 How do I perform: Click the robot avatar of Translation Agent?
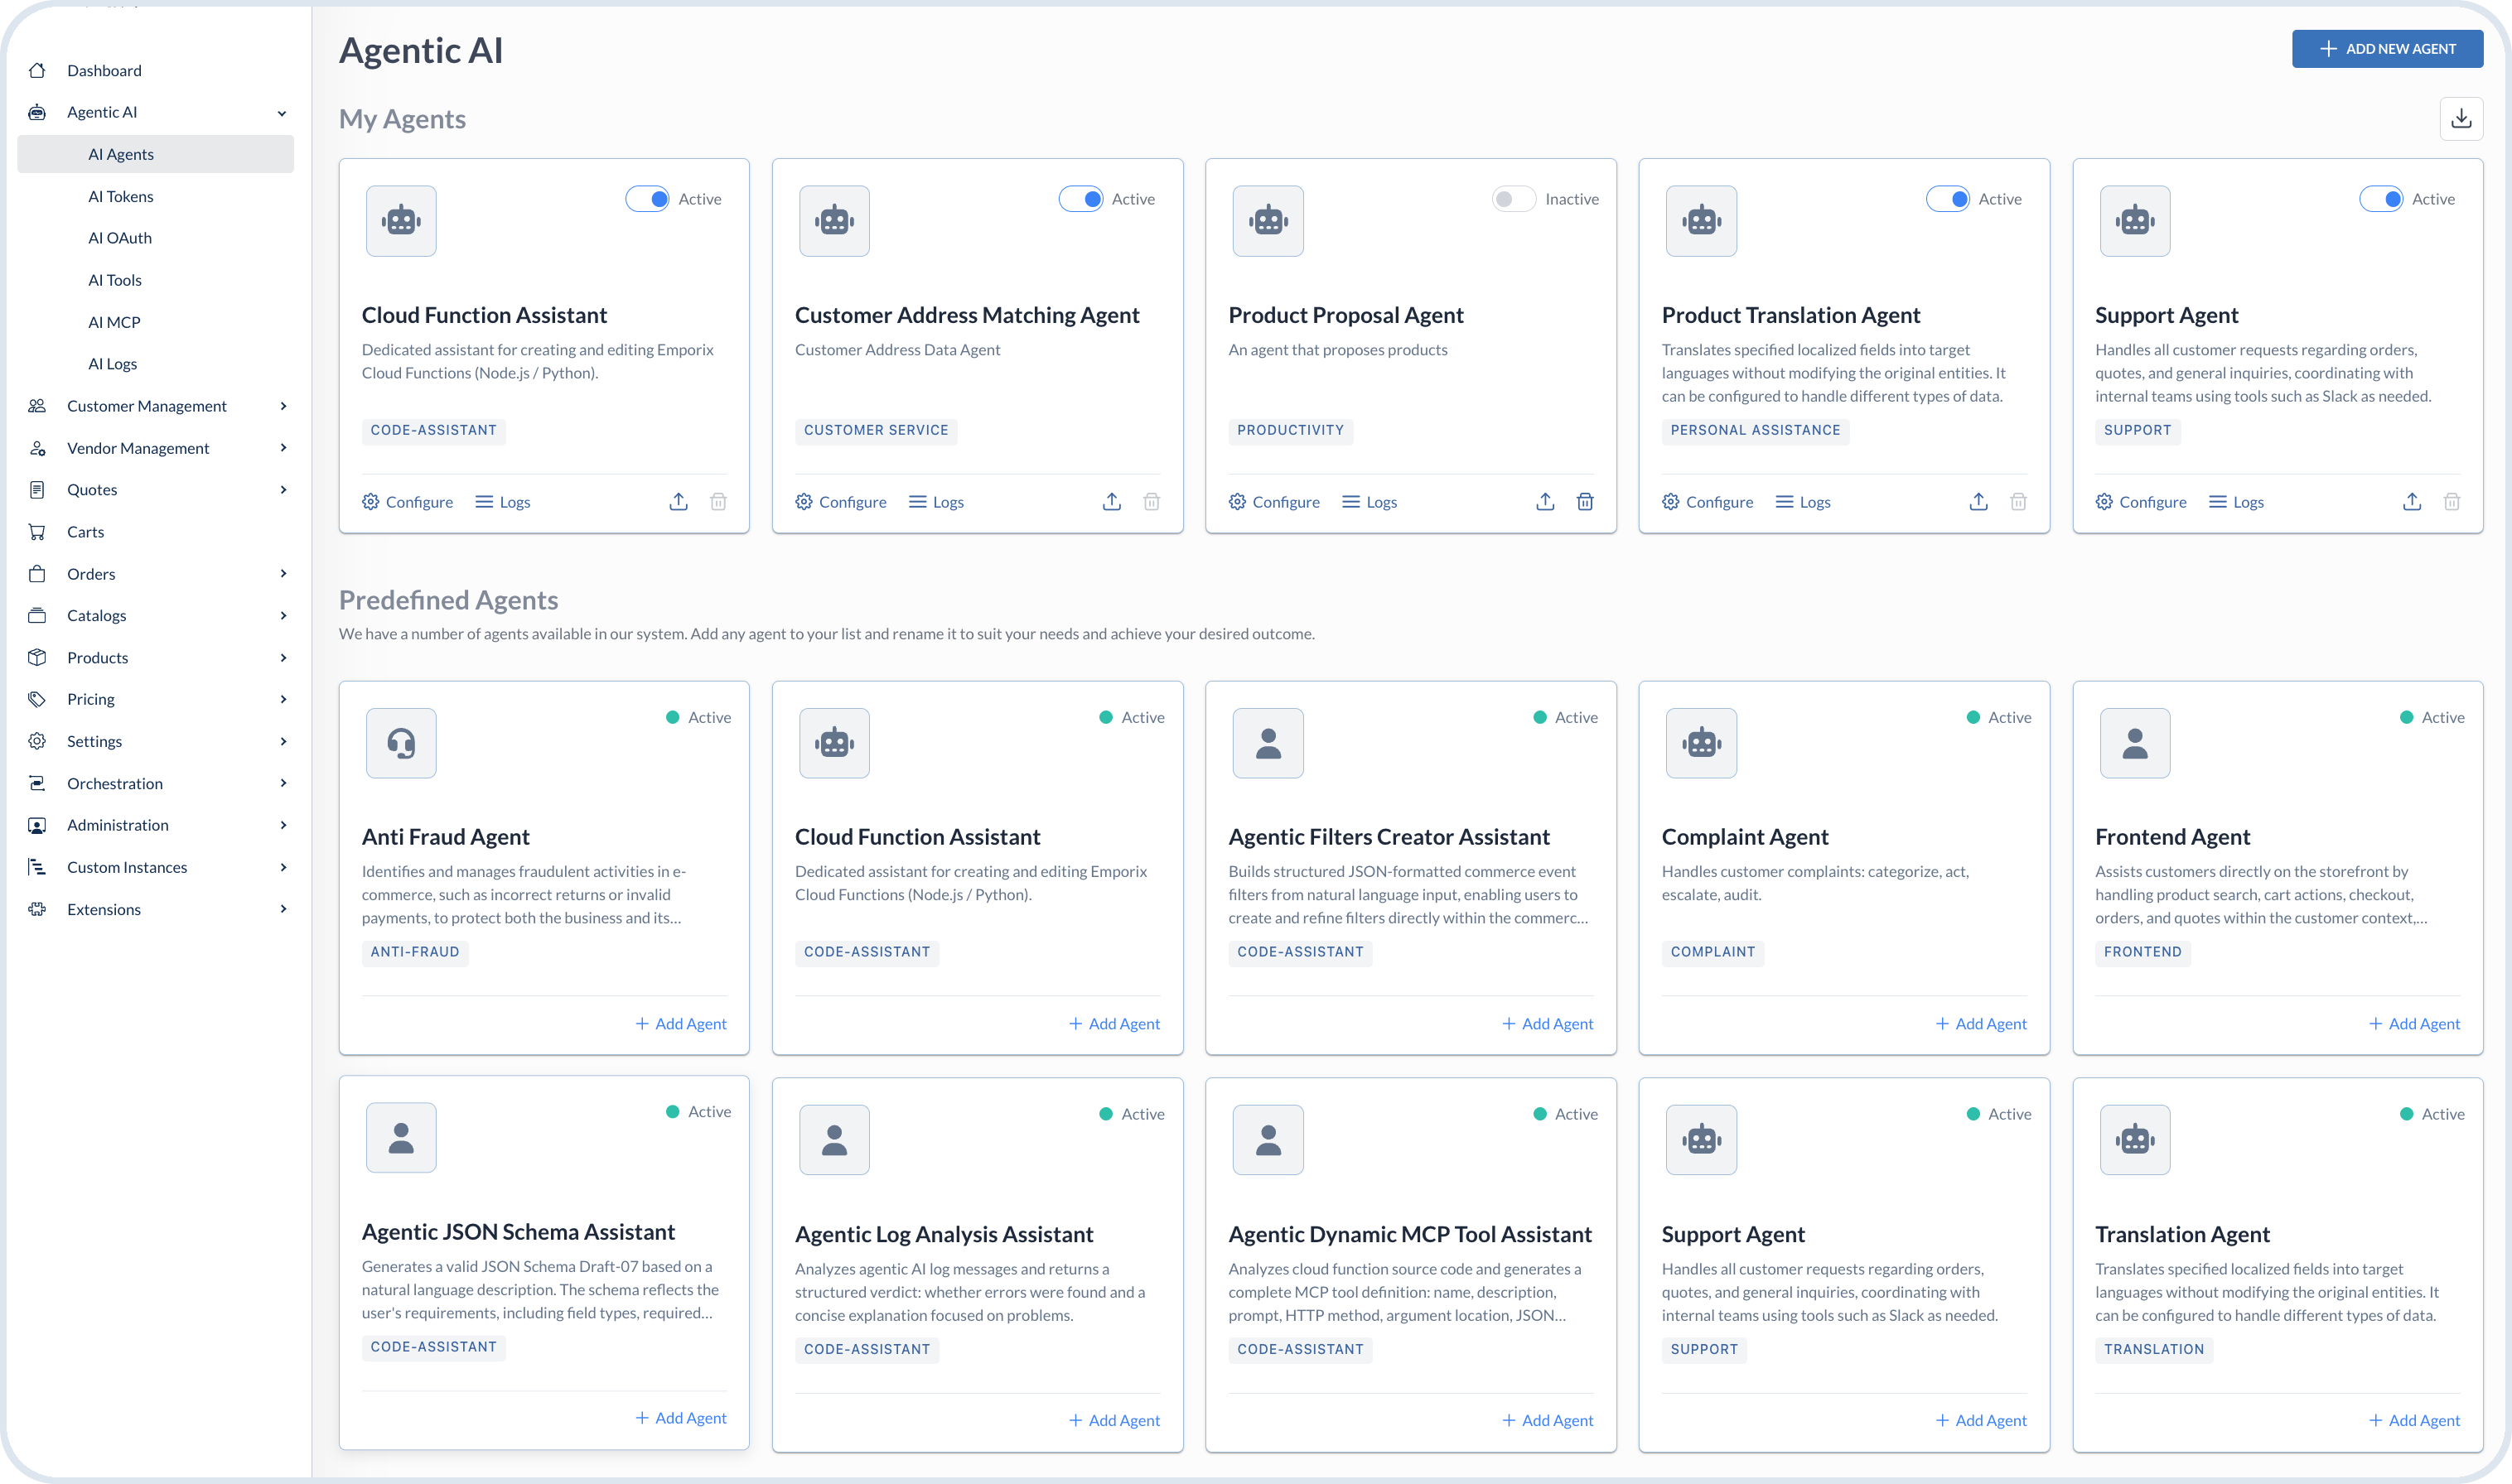(x=2135, y=1139)
